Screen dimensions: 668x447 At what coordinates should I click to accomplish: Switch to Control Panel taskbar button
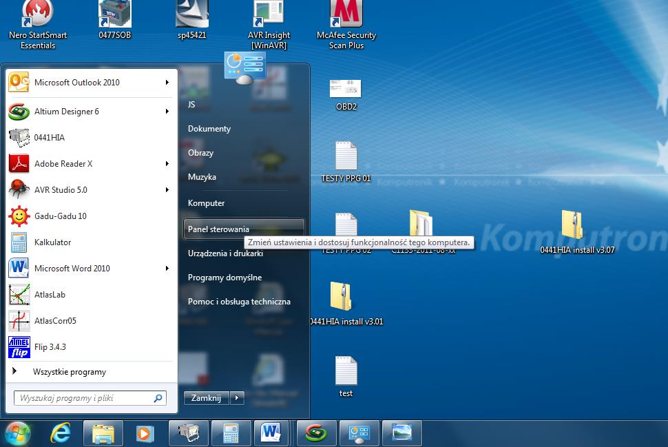359,434
